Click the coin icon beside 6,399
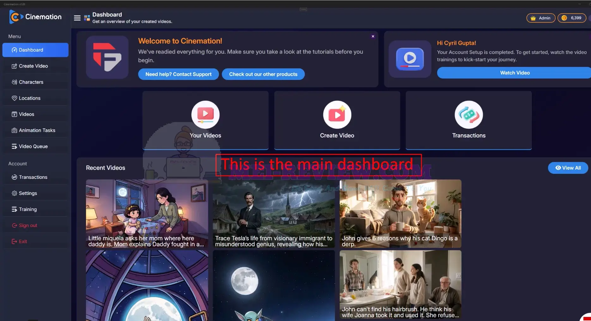 pos(564,18)
